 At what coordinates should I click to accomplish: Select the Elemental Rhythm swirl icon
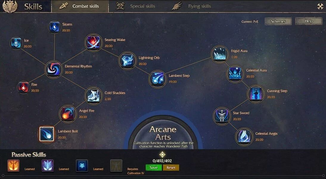click(54, 69)
